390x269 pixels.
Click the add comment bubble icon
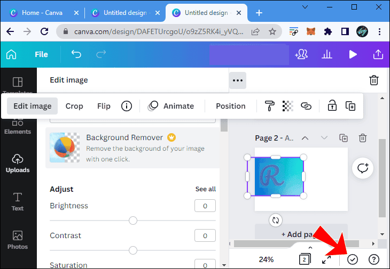point(363,168)
